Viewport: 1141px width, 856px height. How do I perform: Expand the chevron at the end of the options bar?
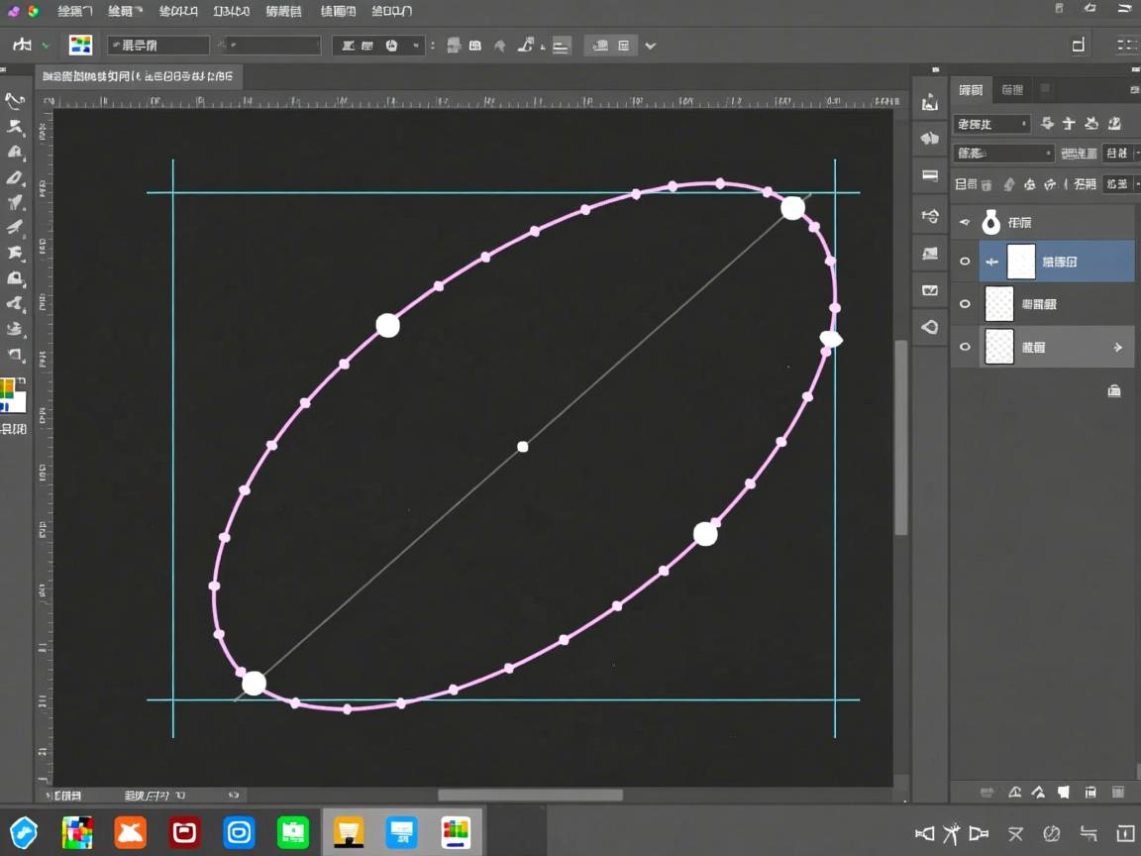coord(651,46)
